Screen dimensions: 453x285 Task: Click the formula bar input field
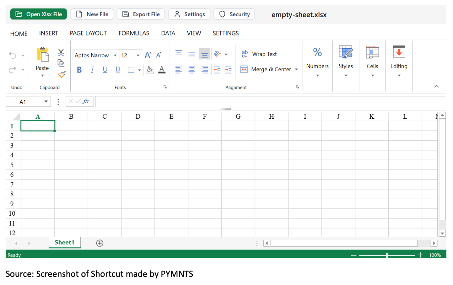tap(270, 102)
